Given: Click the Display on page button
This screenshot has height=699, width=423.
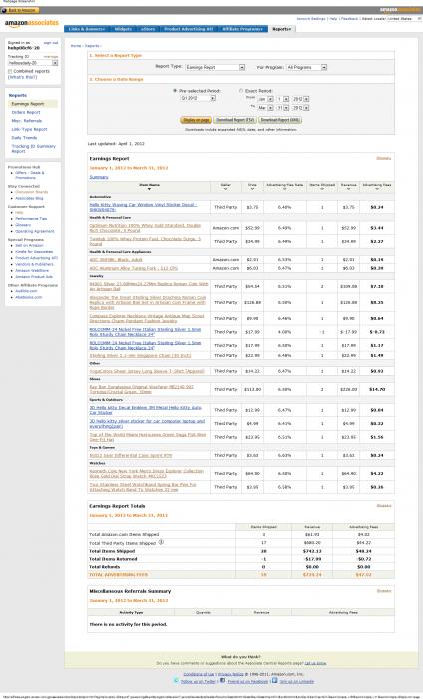Looking at the screenshot, I should click(x=196, y=120).
